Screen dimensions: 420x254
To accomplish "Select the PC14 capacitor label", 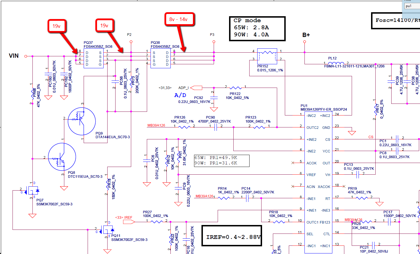I will [x=246, y=189].
